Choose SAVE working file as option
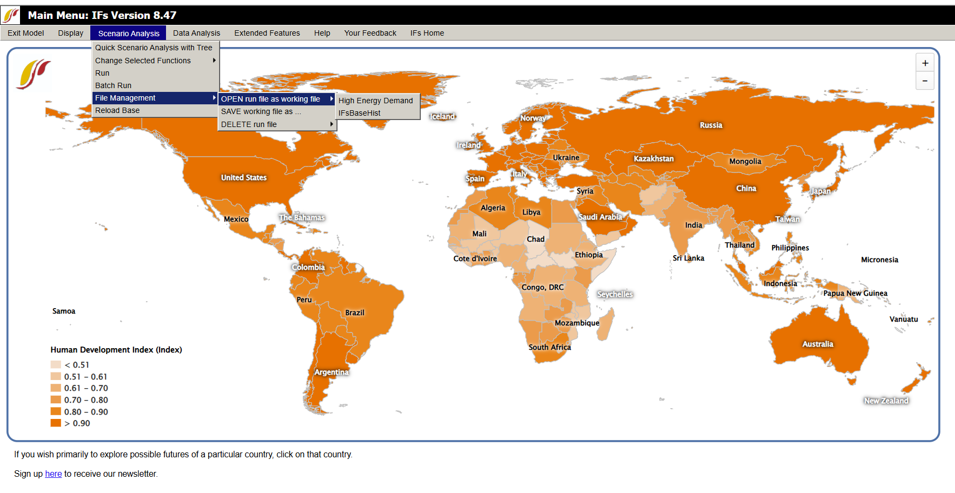The height and width of the screenshot is (493, 955). click(x=261, y=111)
